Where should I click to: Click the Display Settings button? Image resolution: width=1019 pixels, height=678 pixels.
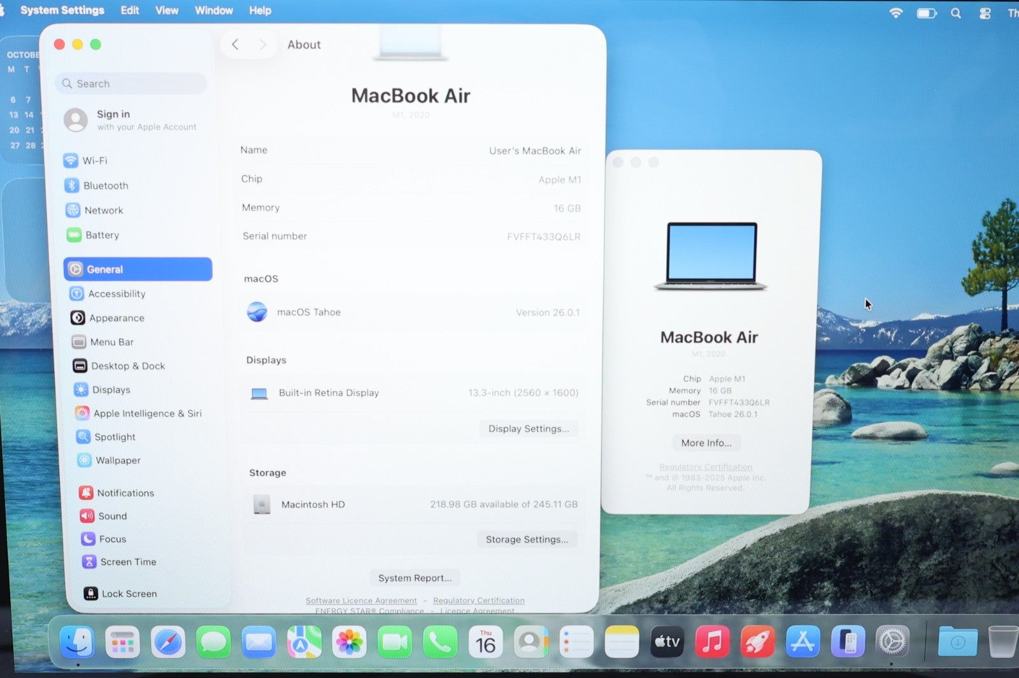pos(529,429)
